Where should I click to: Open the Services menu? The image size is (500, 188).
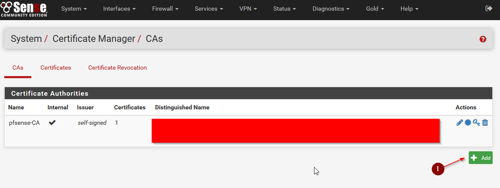pyautogui.click(x=209, y=9)
